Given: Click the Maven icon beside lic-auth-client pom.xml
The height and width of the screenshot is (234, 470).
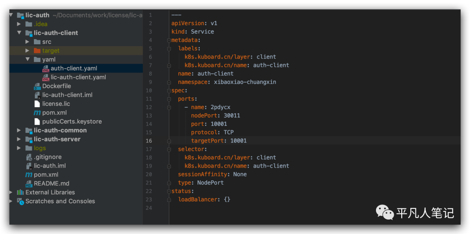Looking at the screenshot, I should point(37,113).
